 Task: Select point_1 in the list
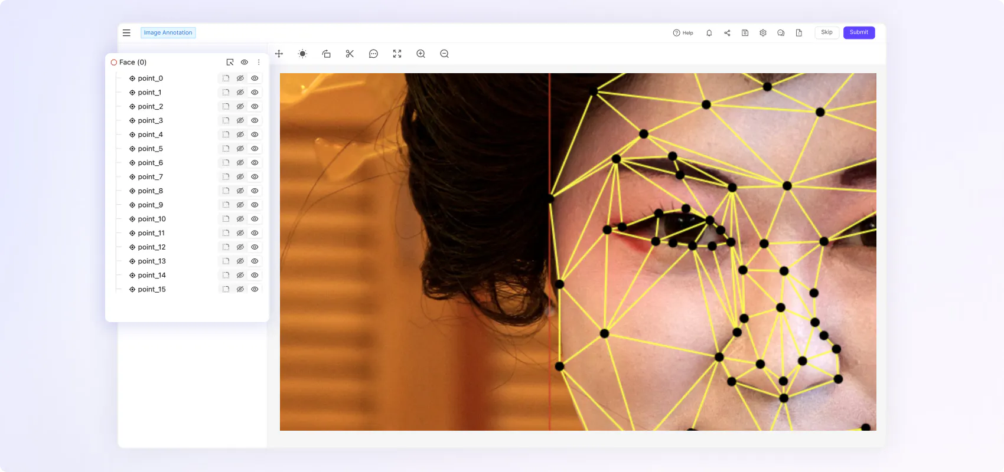(149, 93)
